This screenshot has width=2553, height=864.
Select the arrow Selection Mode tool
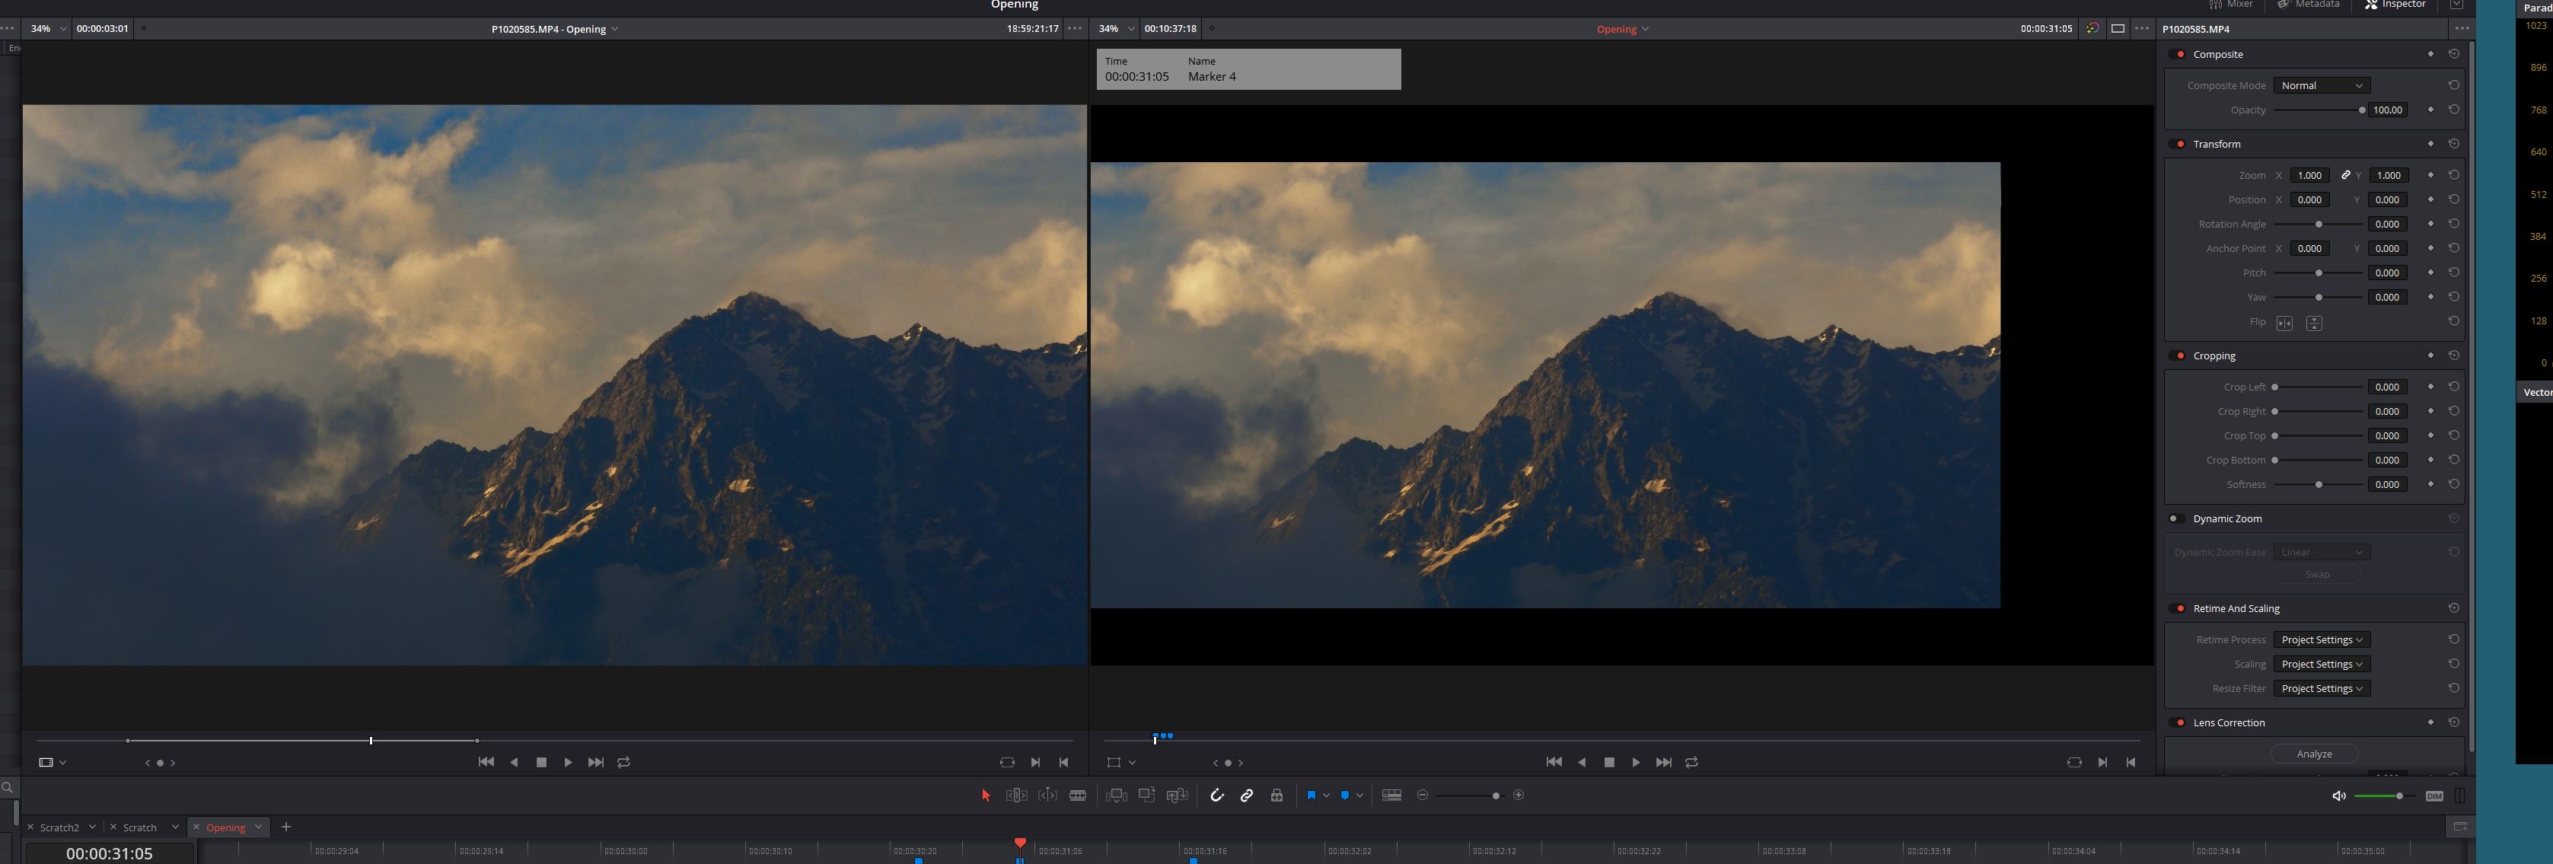(986, 795)
